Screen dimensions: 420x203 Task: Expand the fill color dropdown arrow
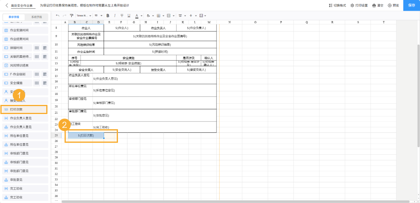(x=153, y=16)
